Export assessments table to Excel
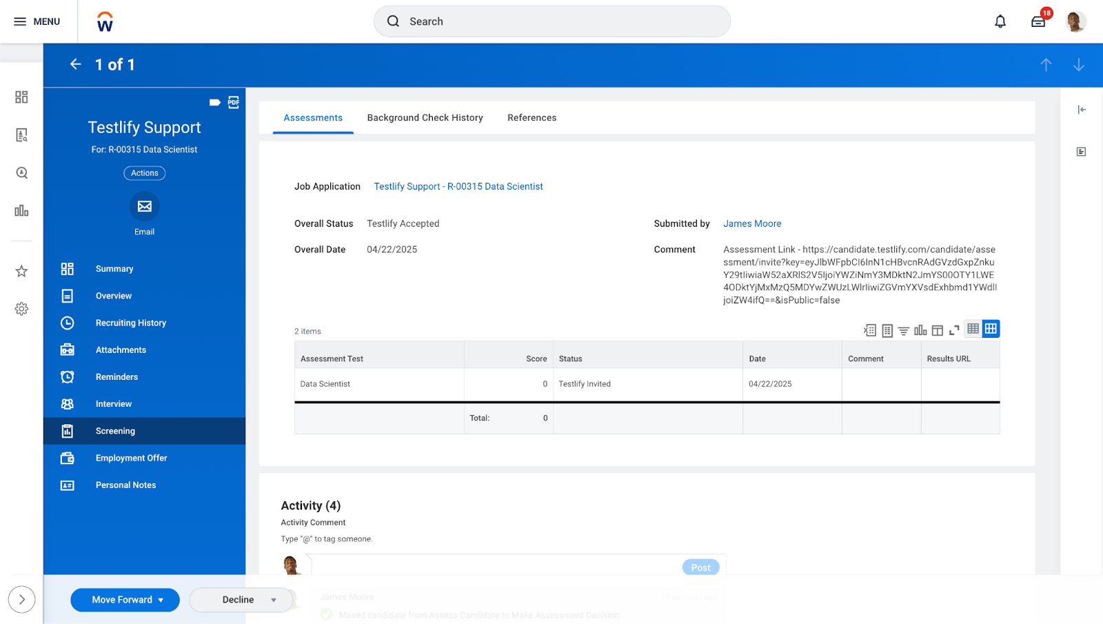This screenshot has height=624, width=1103. [x=870, y=331]
